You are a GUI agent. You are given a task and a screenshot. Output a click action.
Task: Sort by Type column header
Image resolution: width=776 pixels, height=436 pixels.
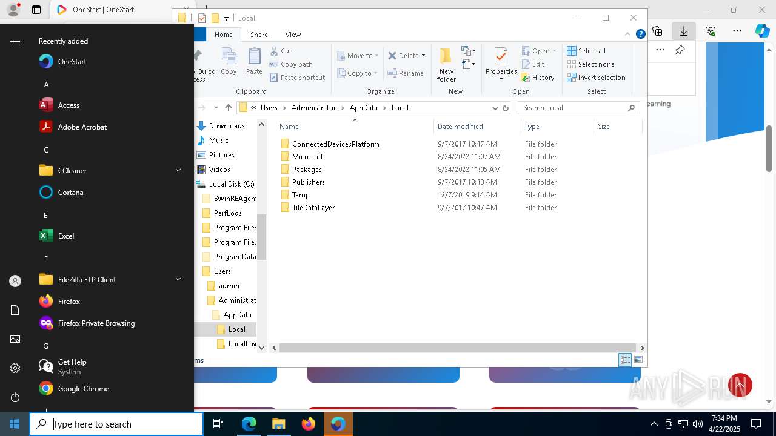point(557,127)
